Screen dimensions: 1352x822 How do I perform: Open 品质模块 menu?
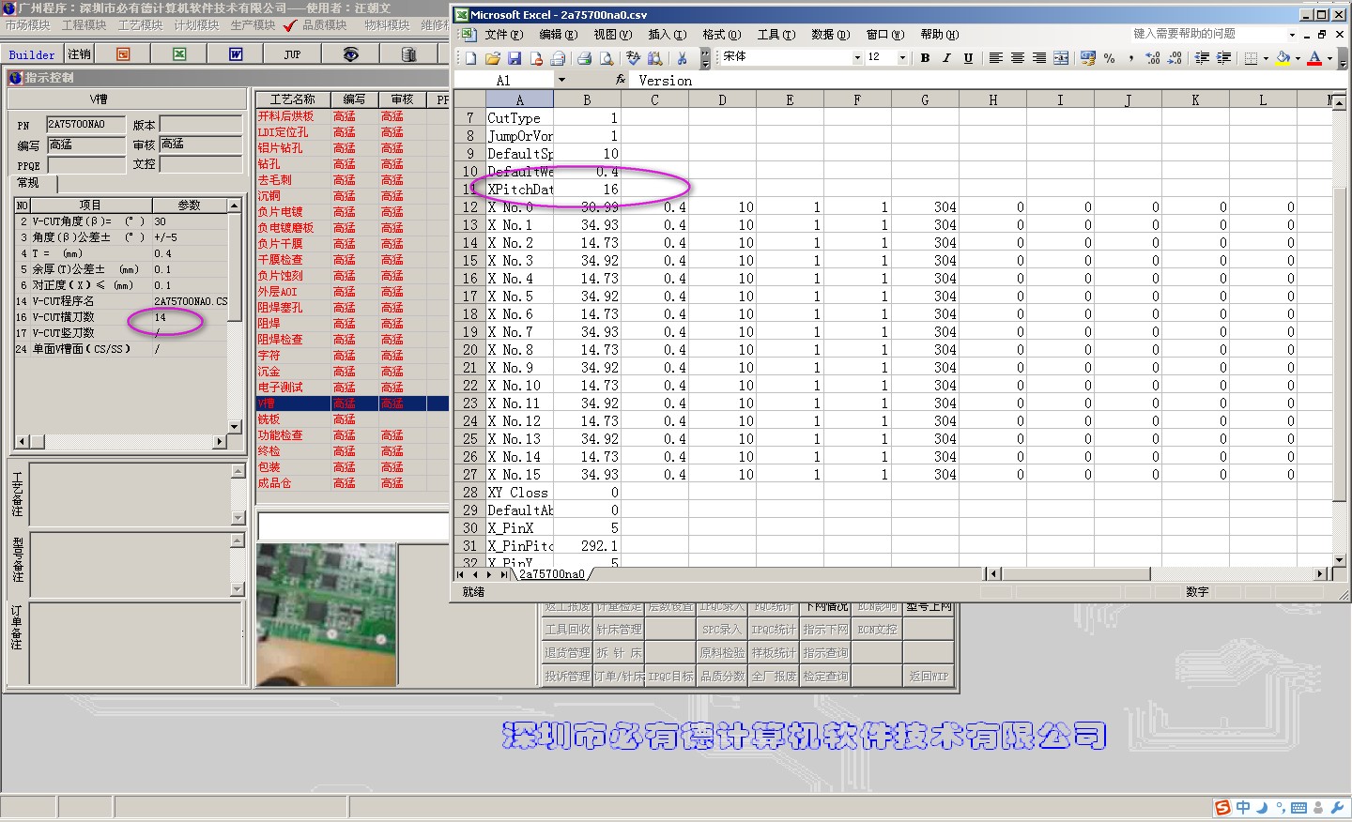(324, 25)
